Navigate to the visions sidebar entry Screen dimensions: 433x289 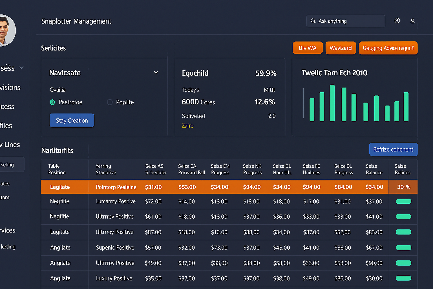click(10, 87)
